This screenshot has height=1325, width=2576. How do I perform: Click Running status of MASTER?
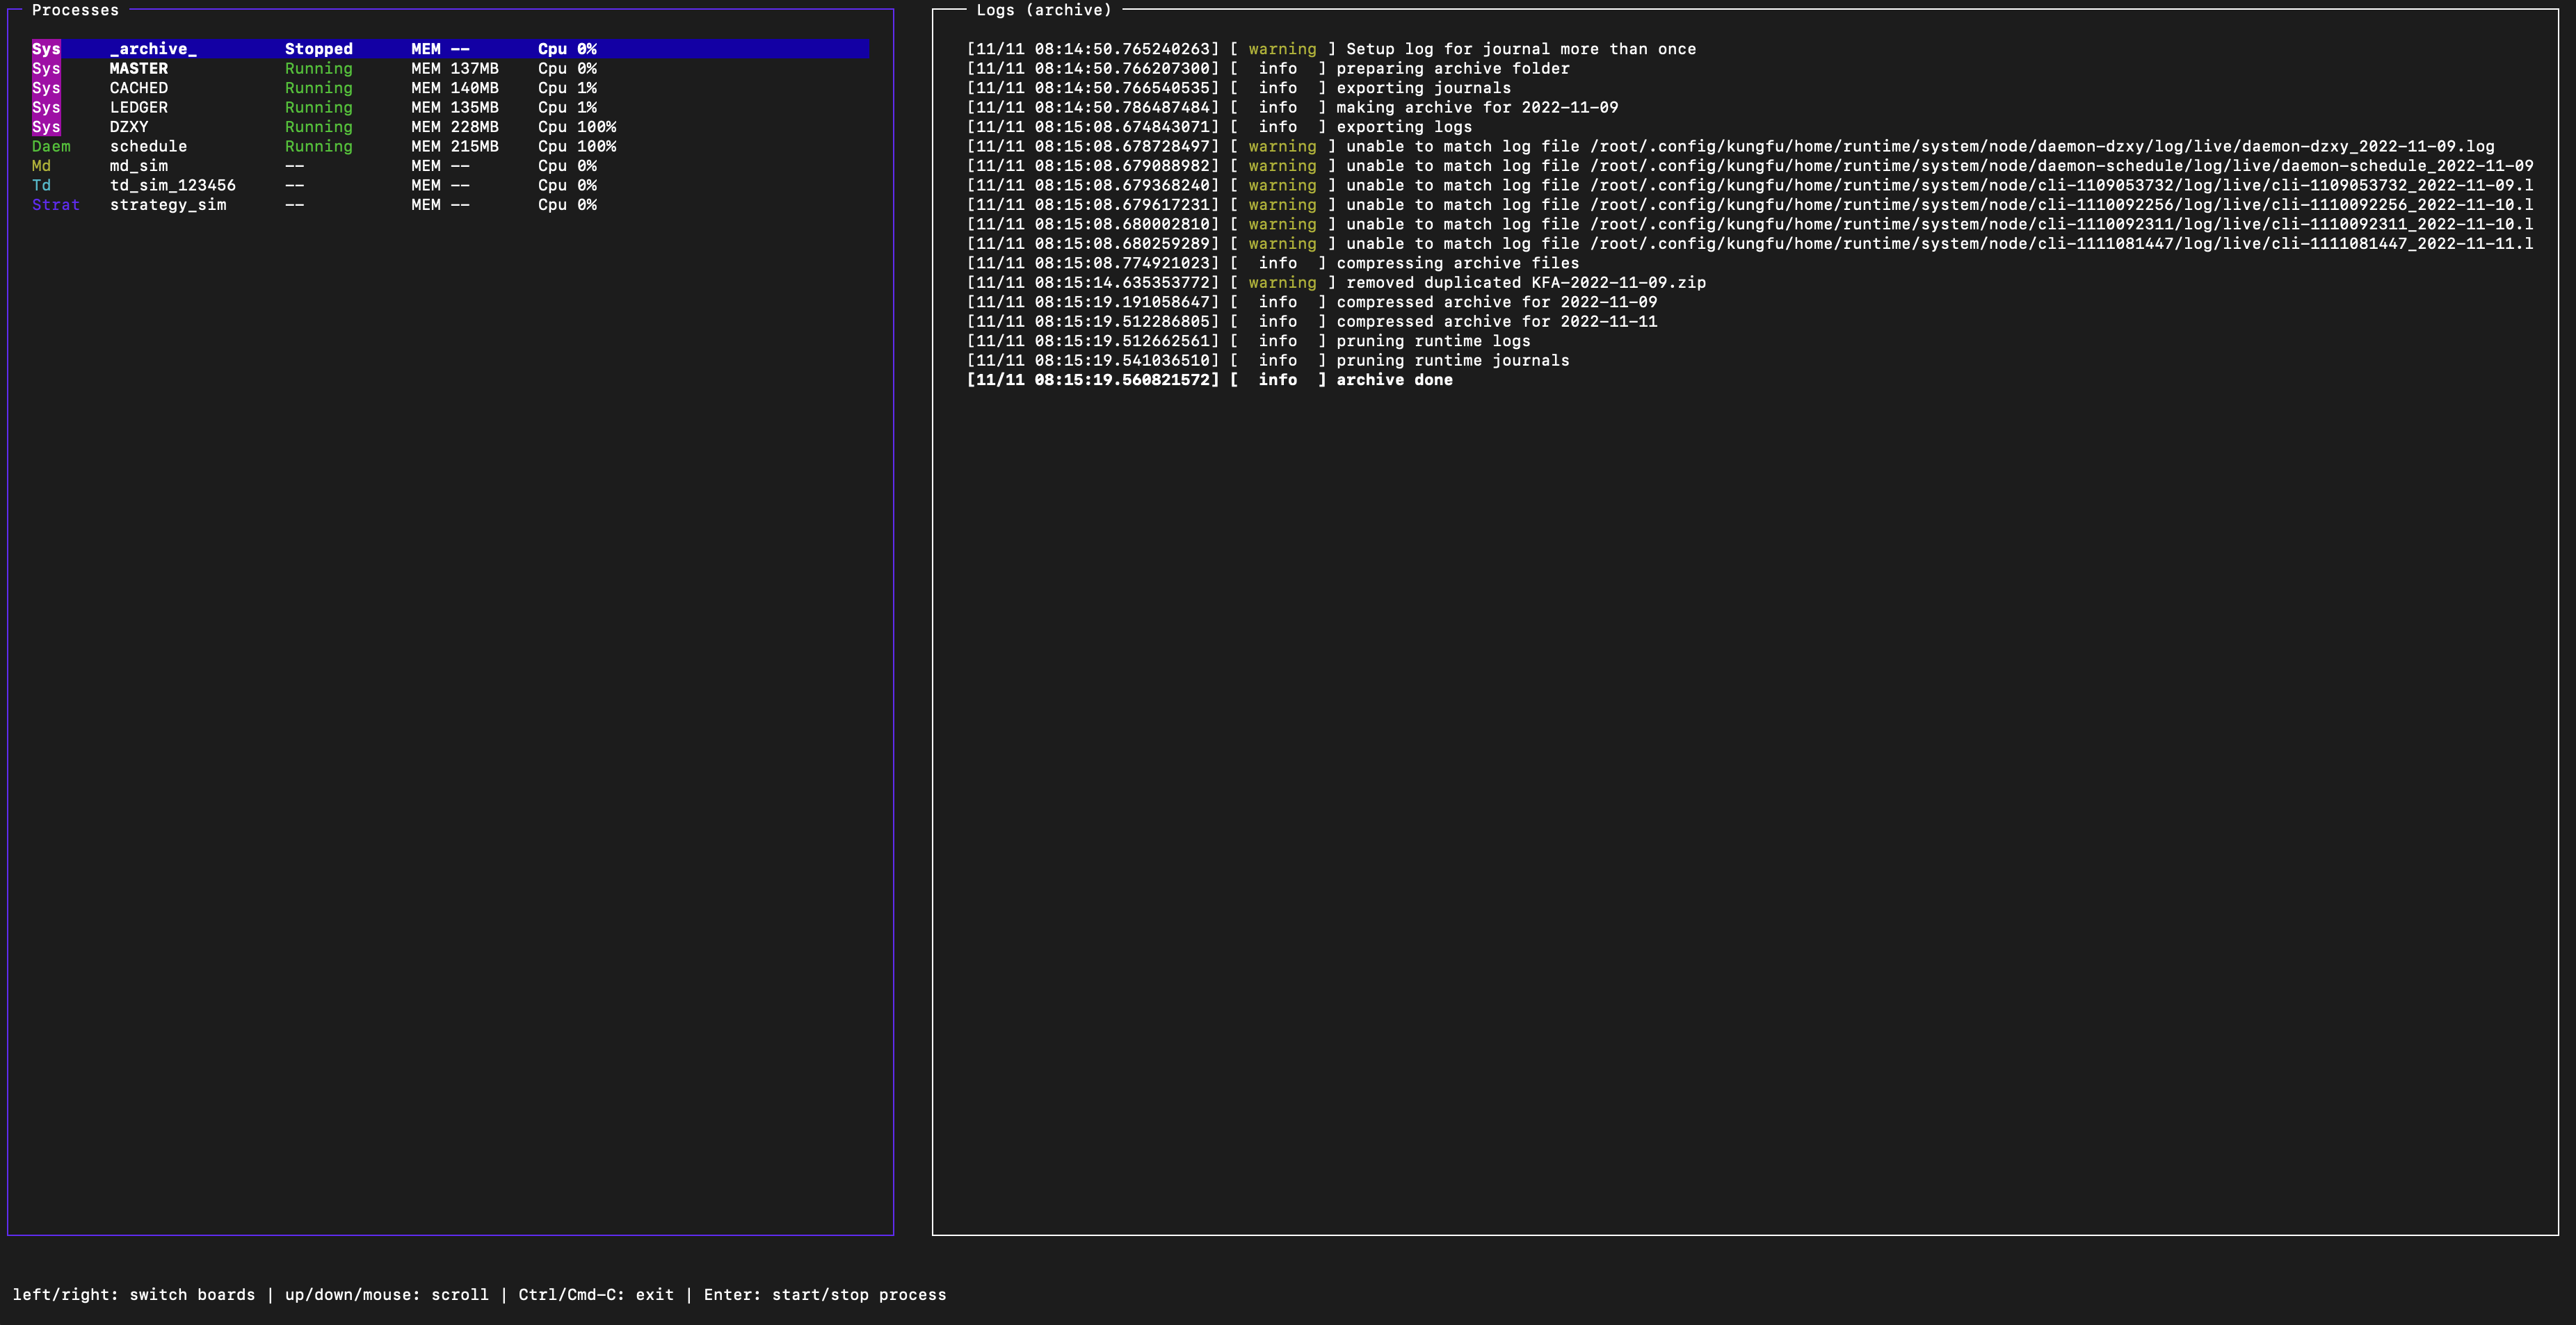click(x=319, y=69)
